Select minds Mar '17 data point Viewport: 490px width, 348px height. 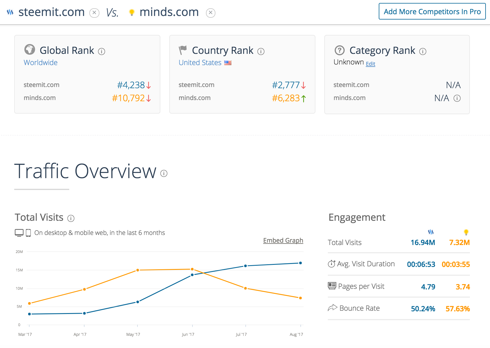[x=29, y=303]
